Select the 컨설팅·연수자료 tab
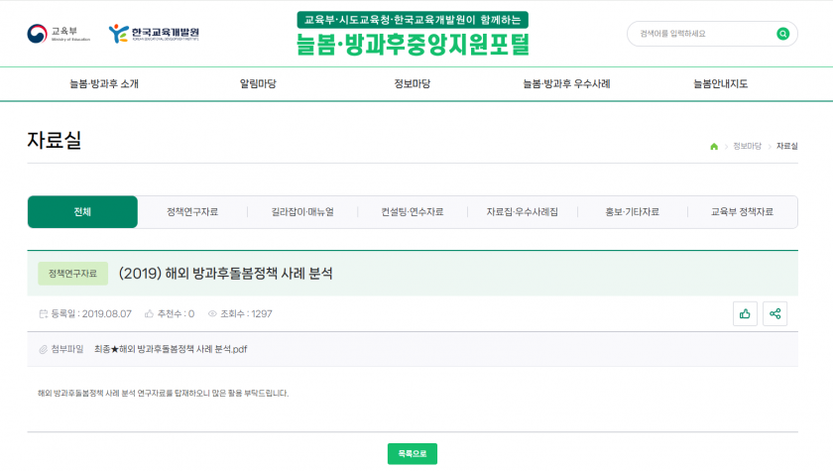The height and width of the screenshot is (471, 833). point(413,212)
